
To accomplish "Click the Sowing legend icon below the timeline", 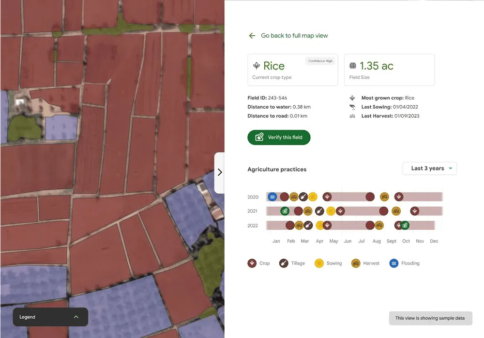I will 319,263.
